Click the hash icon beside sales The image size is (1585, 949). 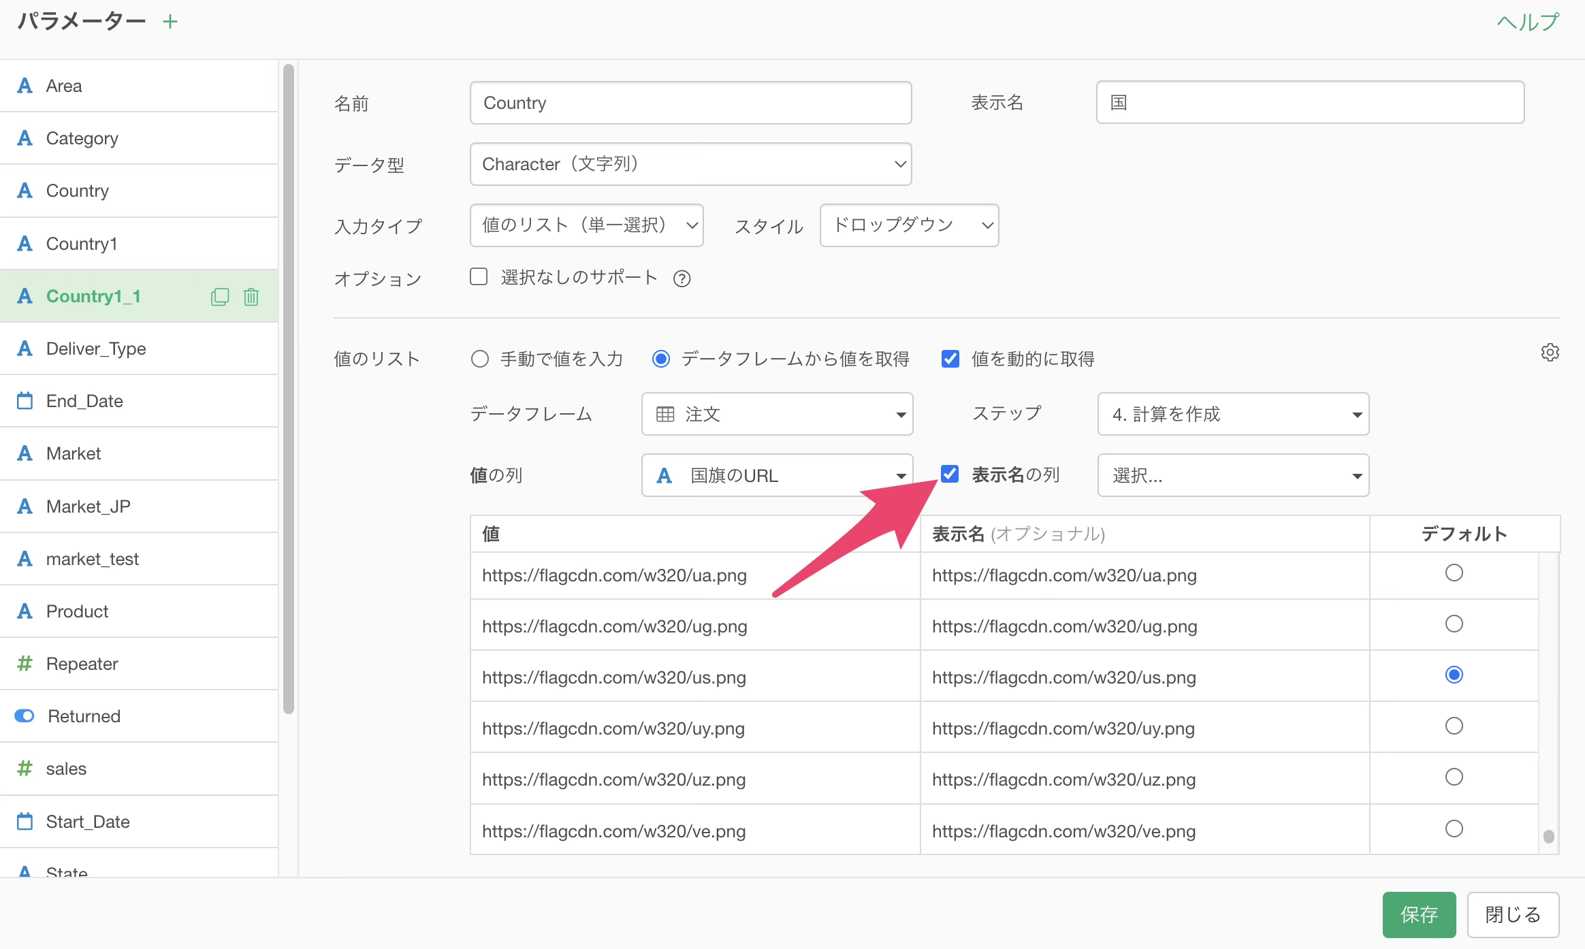(25, 768)
